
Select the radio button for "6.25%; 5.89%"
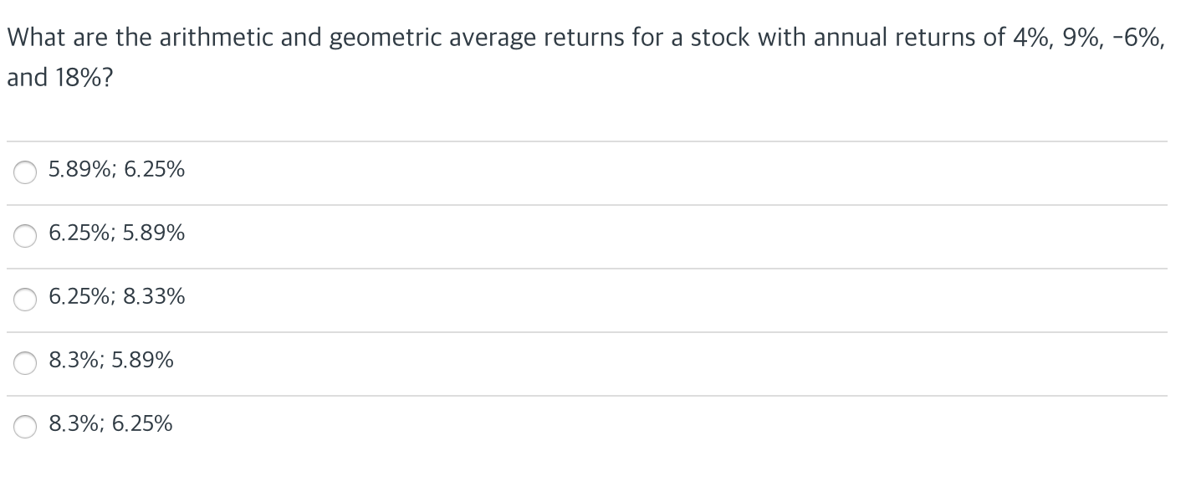[x=24, y=236]
